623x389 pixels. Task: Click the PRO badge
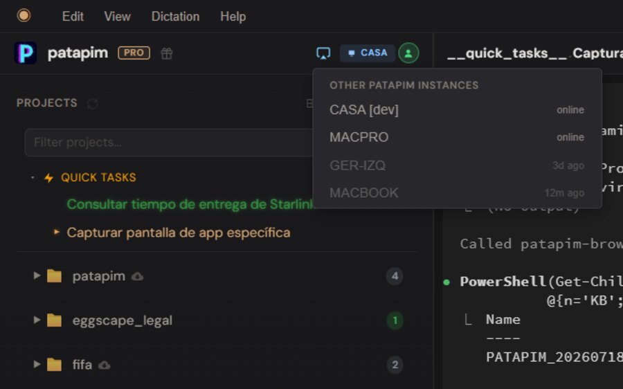tap(134, 53)
